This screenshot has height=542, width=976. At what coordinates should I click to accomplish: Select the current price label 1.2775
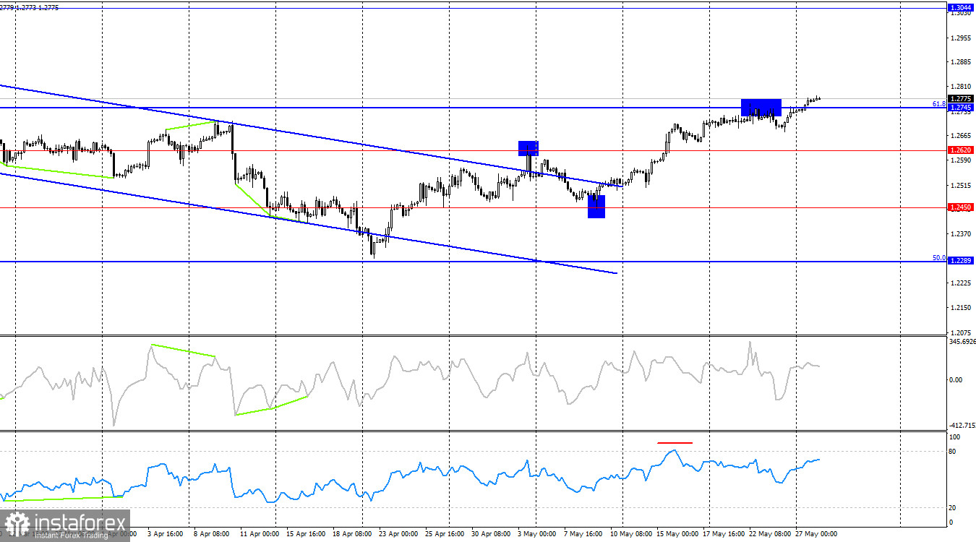(x=960, y=98)
